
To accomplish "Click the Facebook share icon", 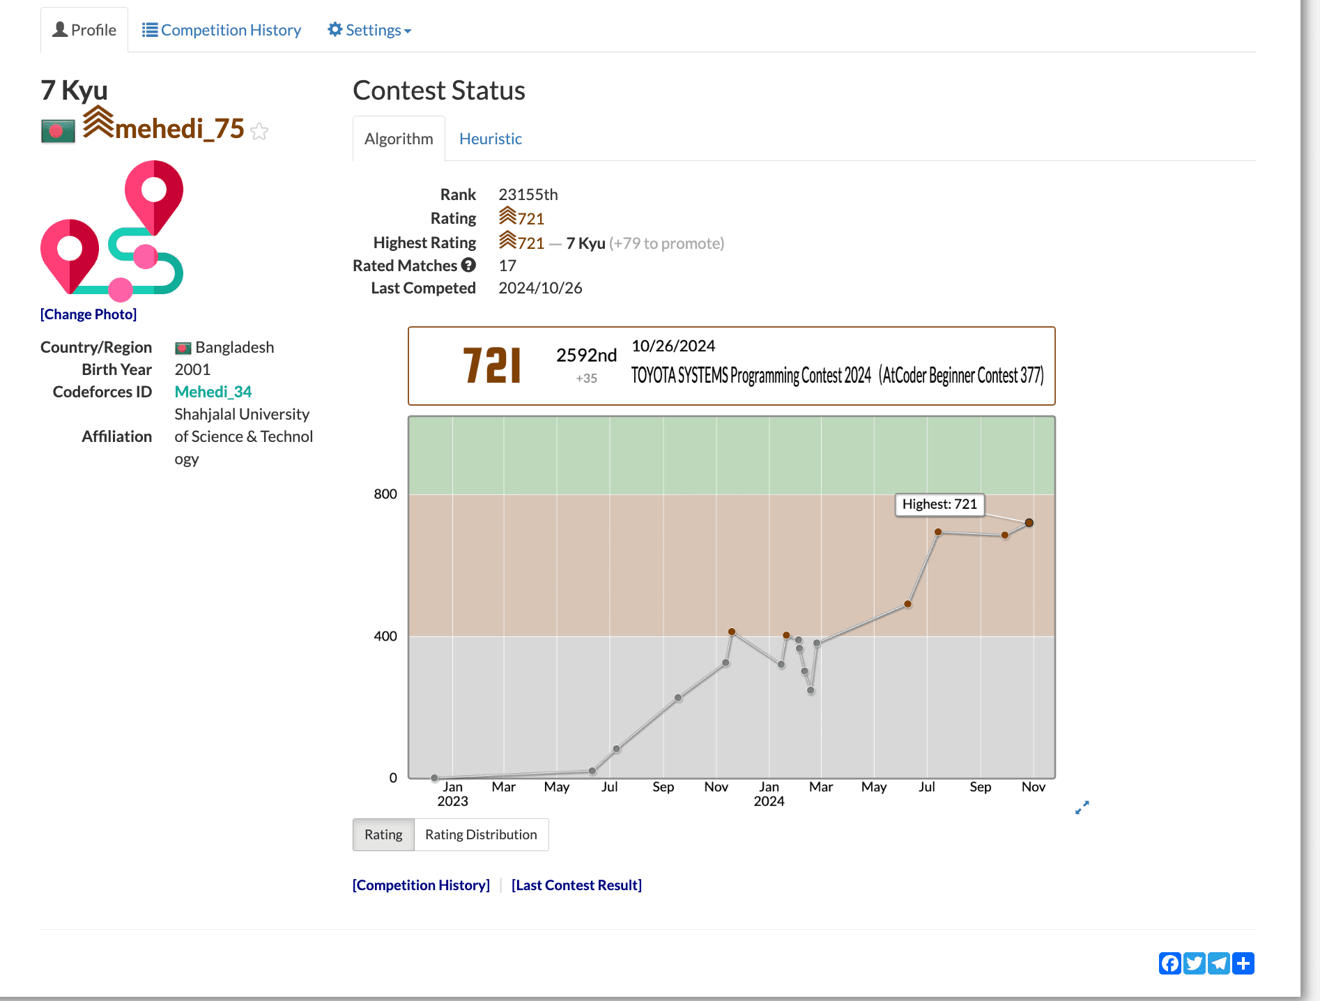I will (1169, 963).
